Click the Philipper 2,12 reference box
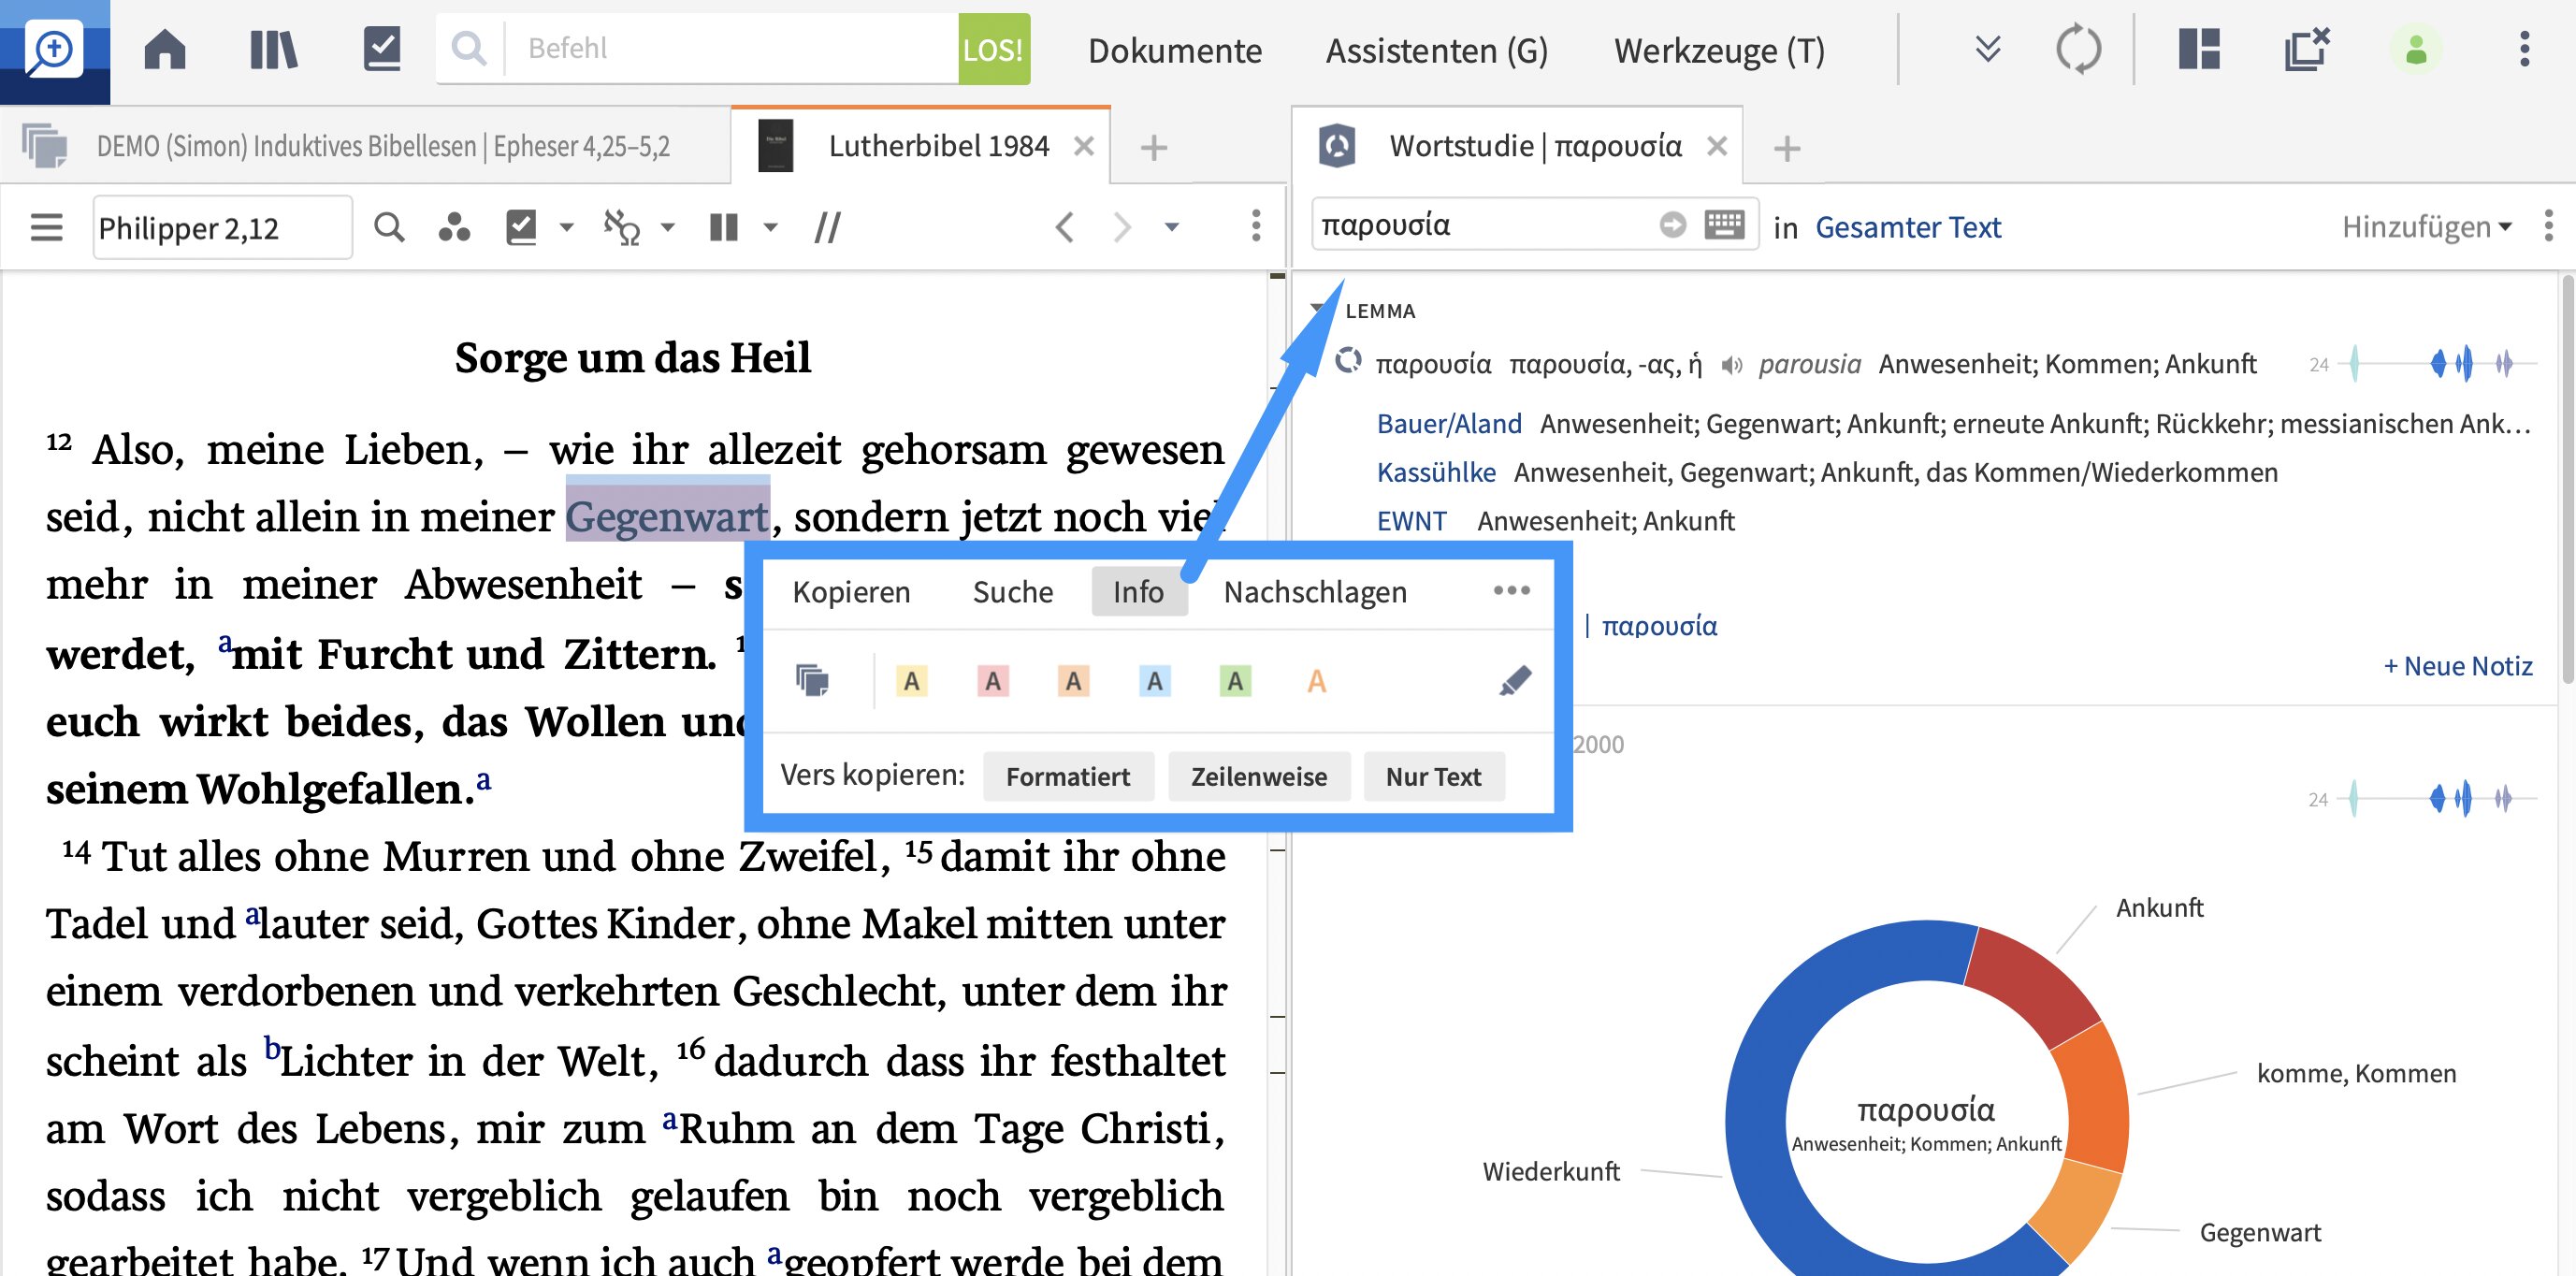The image size is (2576, 1276). [x=222, y=227]
